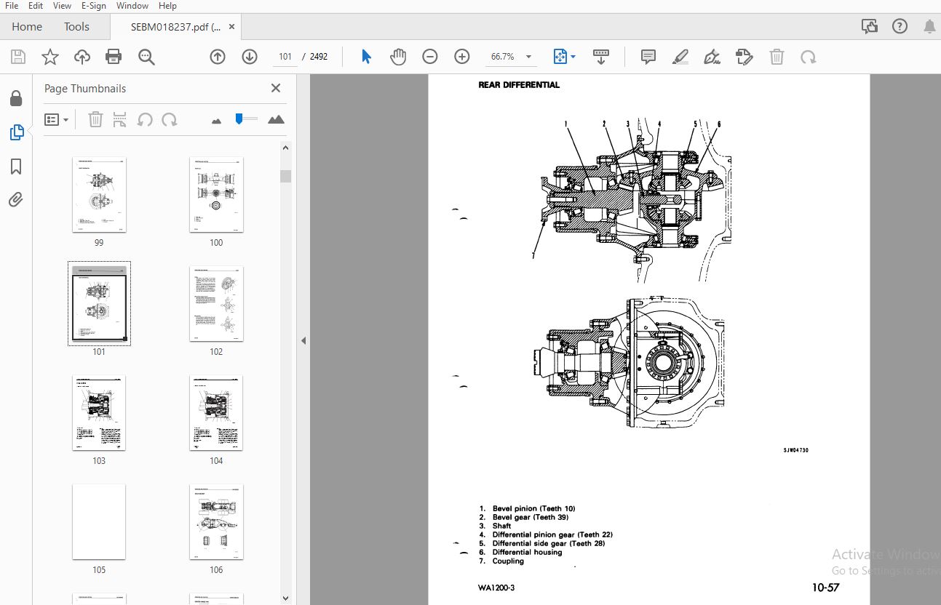Open the View menu

point(62,6)
